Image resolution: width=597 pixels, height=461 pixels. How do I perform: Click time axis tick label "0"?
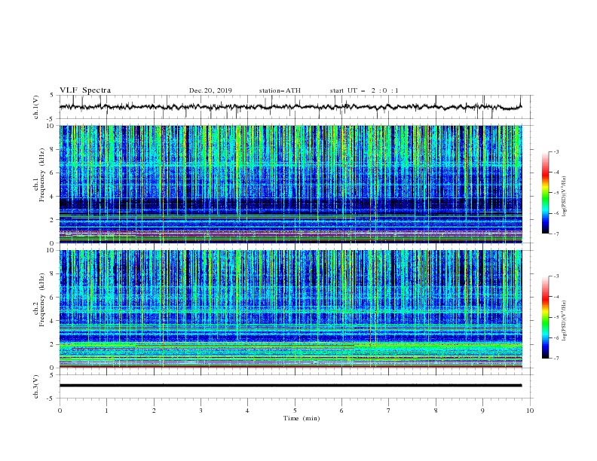point(60,411)
